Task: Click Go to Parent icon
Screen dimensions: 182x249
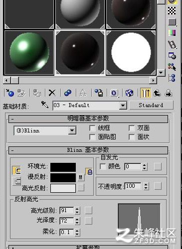Action: (x=157, y=93)
